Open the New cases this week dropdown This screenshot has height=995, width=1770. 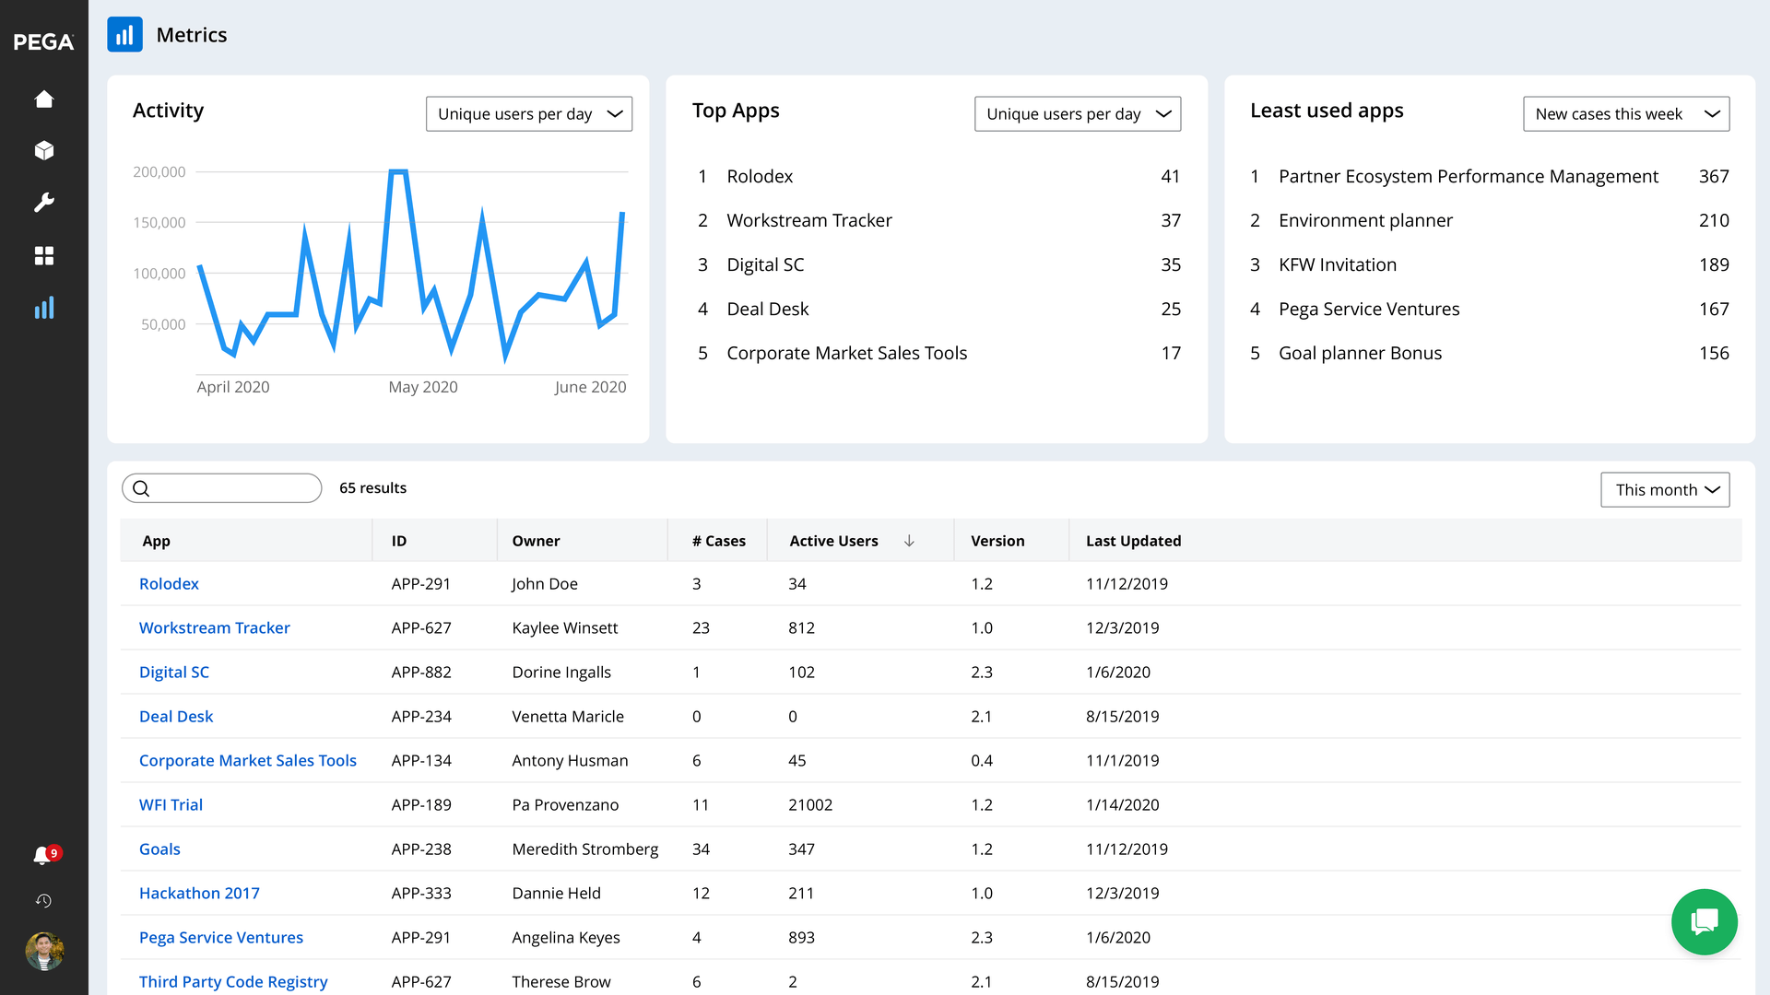1625,113
